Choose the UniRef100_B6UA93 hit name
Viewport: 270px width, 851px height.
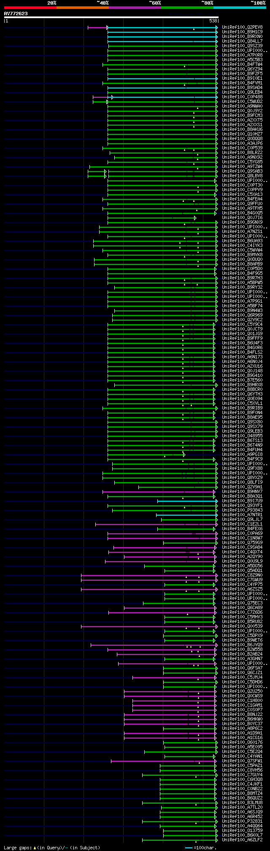pos(242,241)
